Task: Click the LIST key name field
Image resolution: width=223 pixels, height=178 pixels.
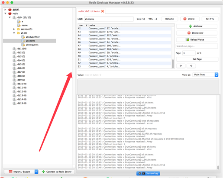Action: point(109,19)
